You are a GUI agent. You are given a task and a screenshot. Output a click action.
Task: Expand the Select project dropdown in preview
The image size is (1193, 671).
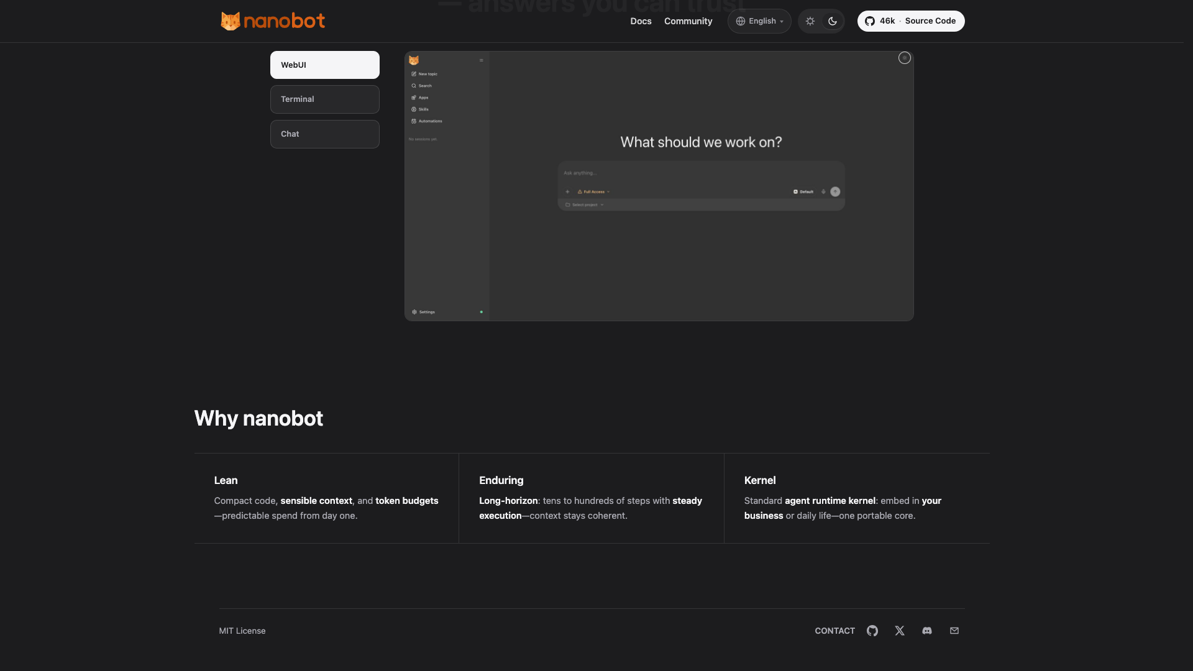(585, 205)
